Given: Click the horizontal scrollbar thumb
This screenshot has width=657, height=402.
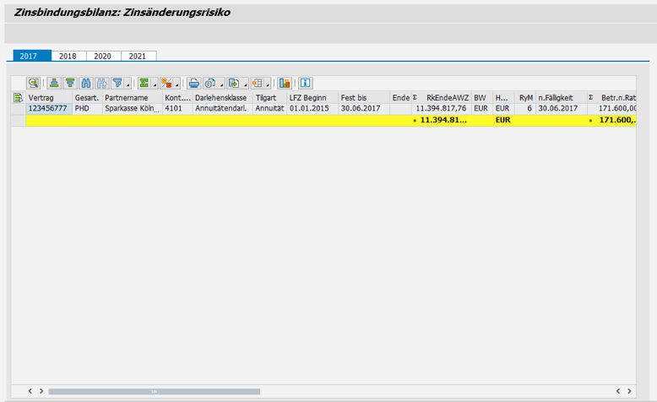Looking at the screenshot, I should 154,391.
